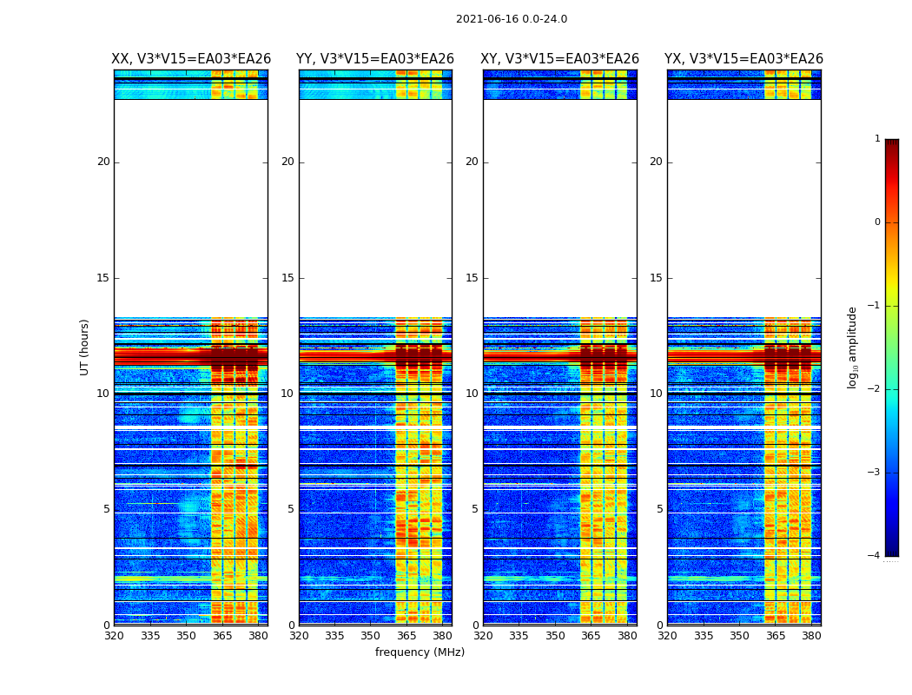Click colorbar tick label 0

tap(877, 222)
